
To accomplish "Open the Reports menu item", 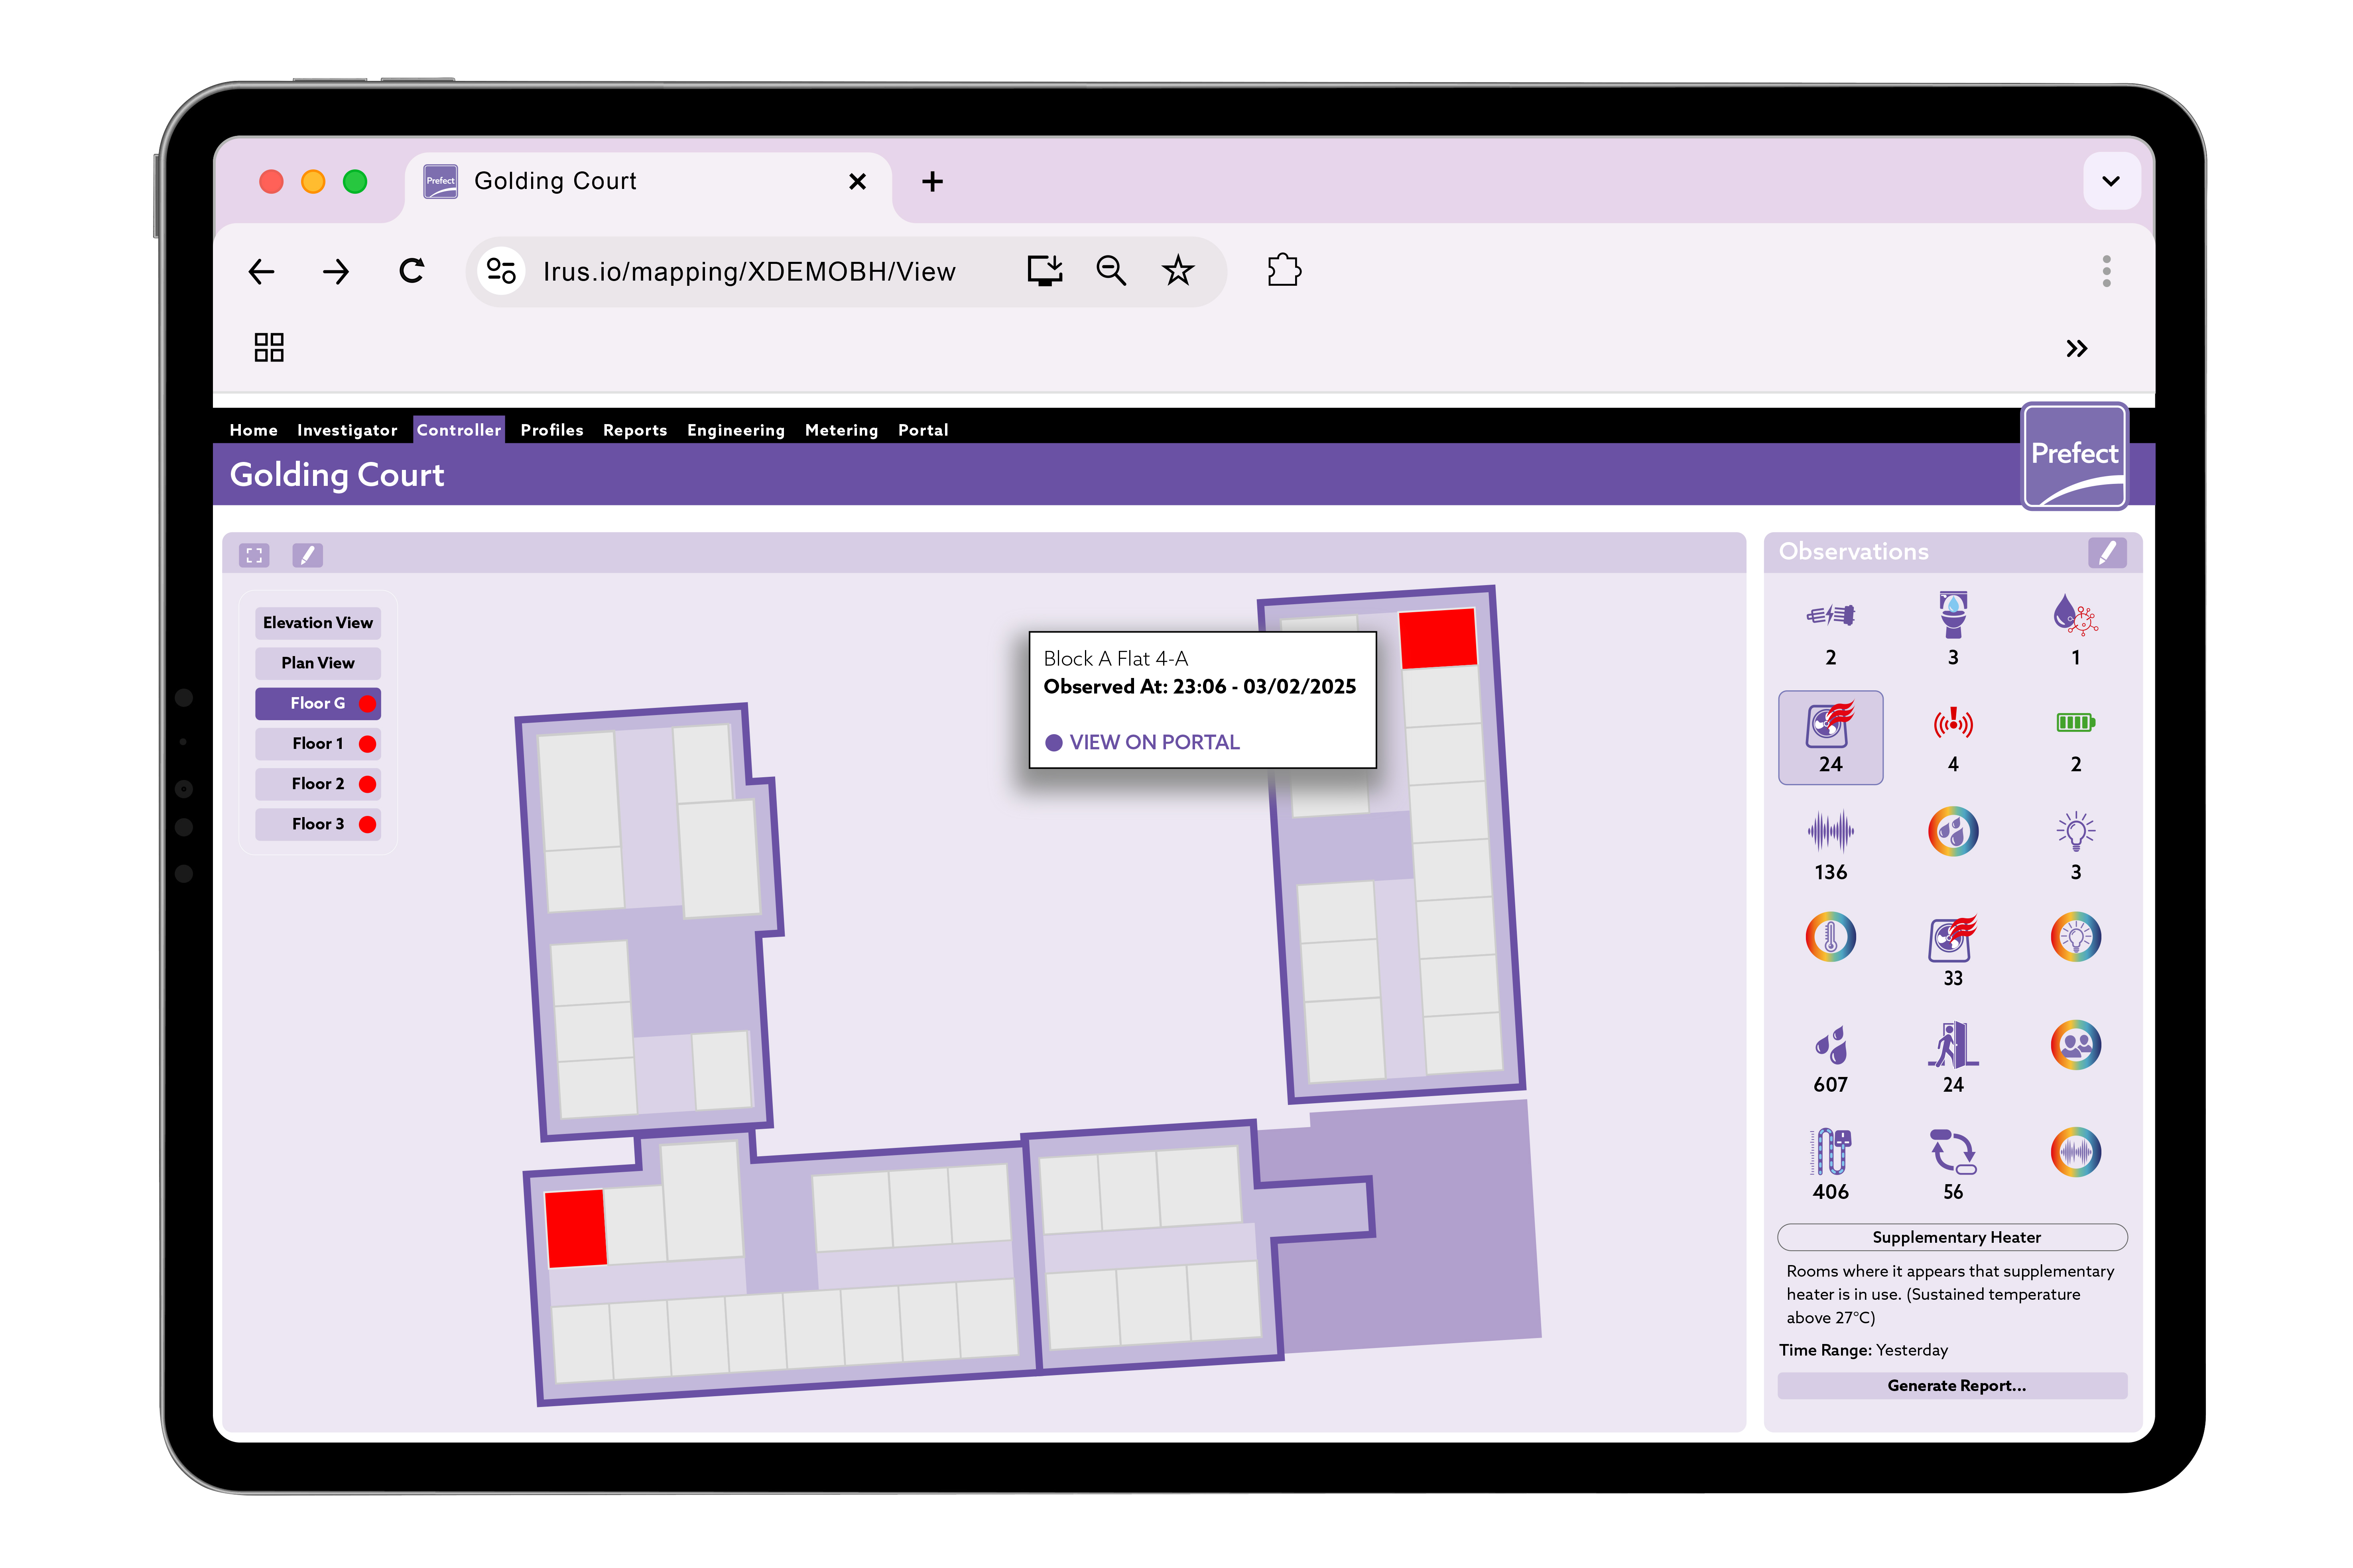I will [x=634, y=430].
